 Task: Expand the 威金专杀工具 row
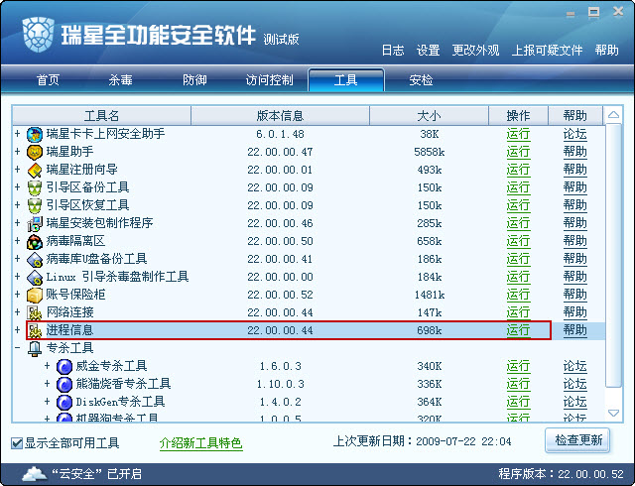point(47,366)
